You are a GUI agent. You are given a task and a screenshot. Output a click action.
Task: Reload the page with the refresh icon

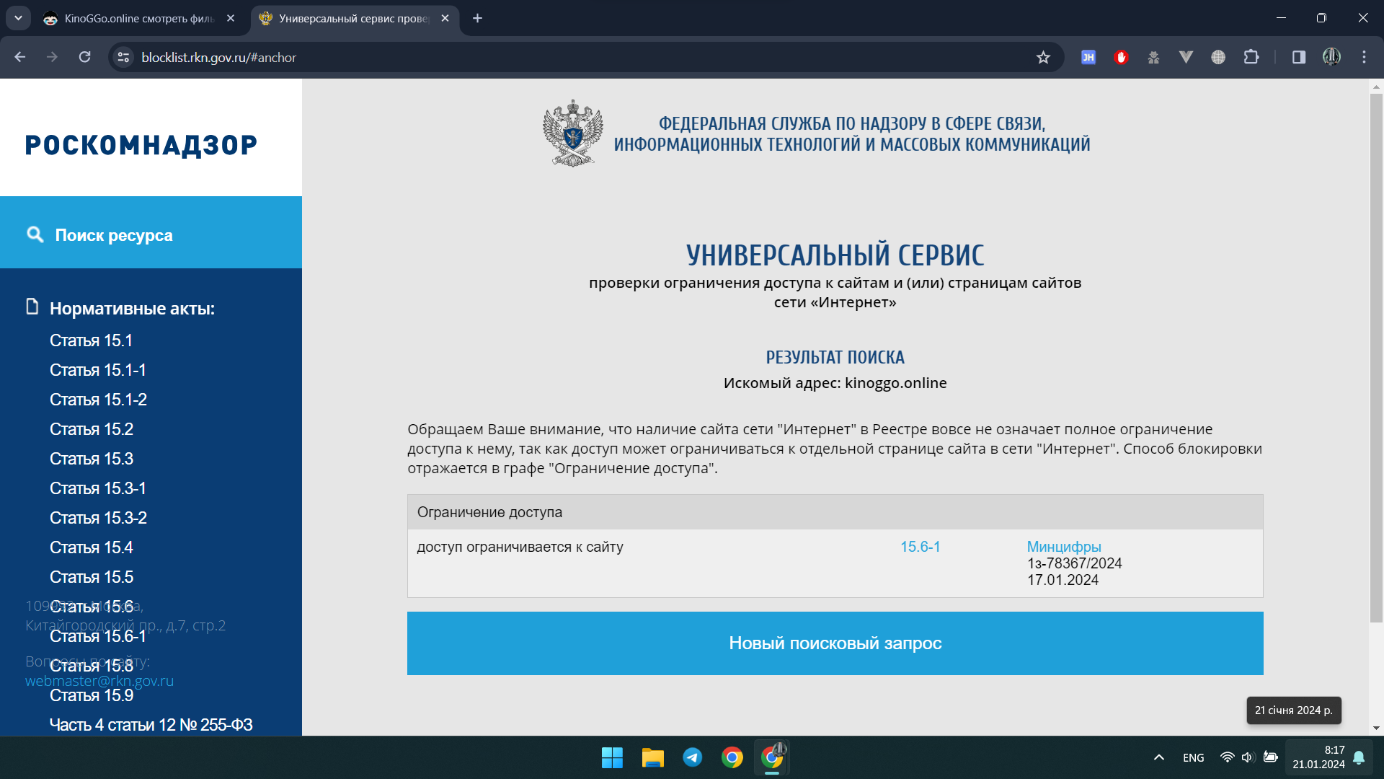click(x=84, y=57)
